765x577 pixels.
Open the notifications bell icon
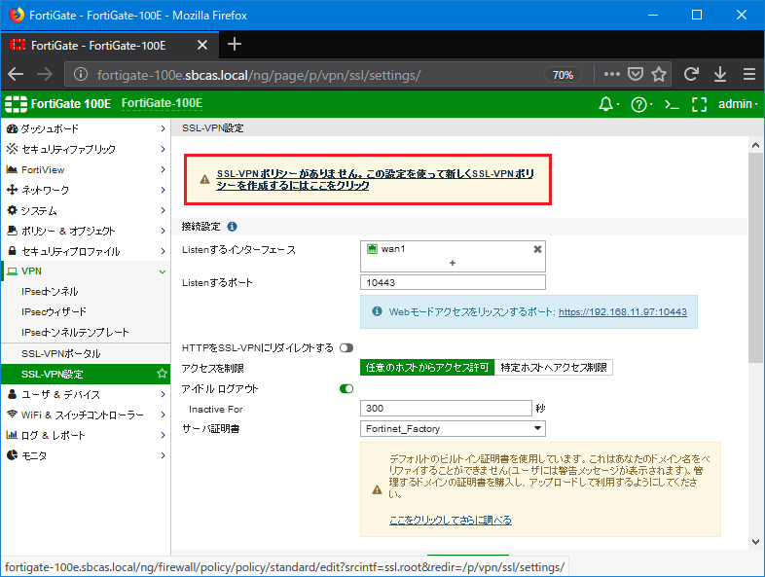point(606,104)
